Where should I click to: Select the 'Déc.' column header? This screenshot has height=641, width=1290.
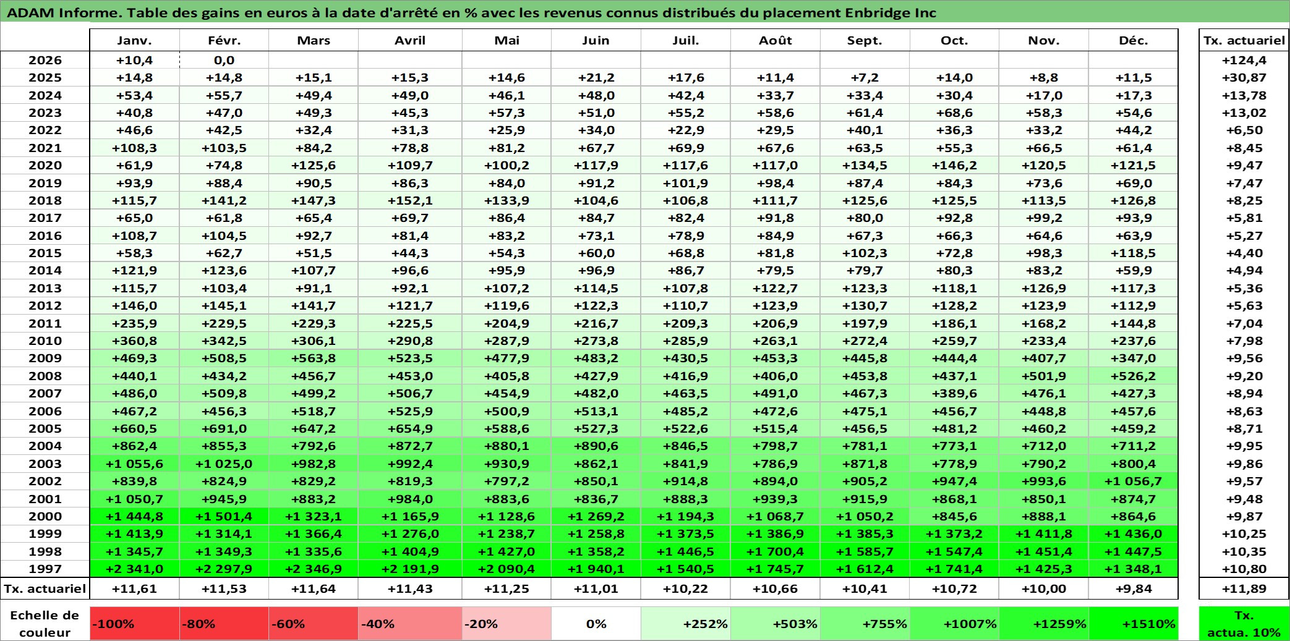click(x=1134, y=40)
